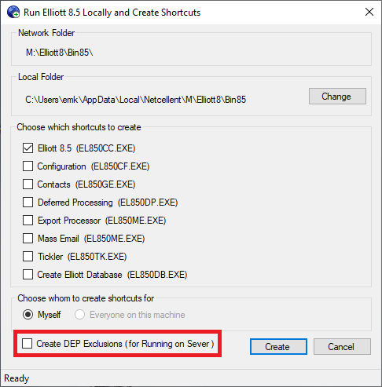Select the Myself radio button

point(28,315)
